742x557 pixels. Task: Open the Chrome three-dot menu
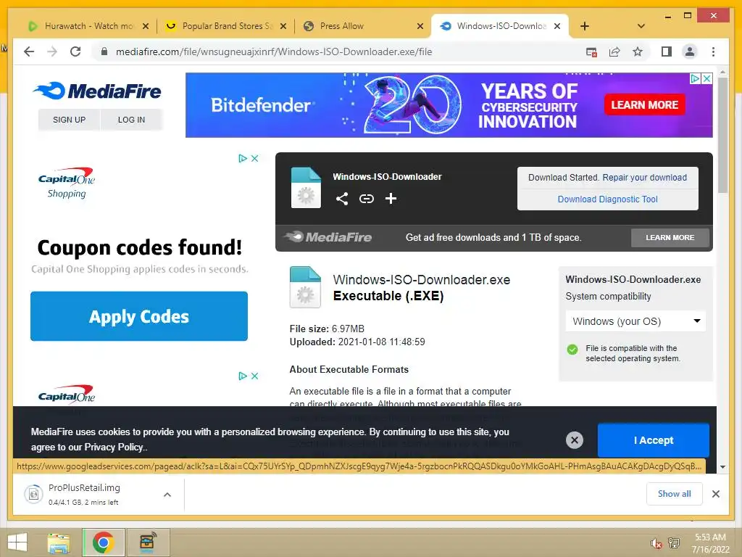(x=713, y=51)
